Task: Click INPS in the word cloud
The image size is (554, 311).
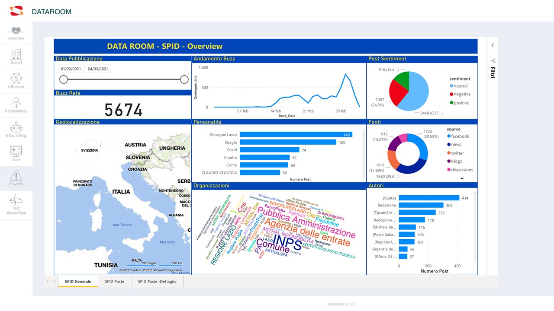Action: tap(287, 242)
